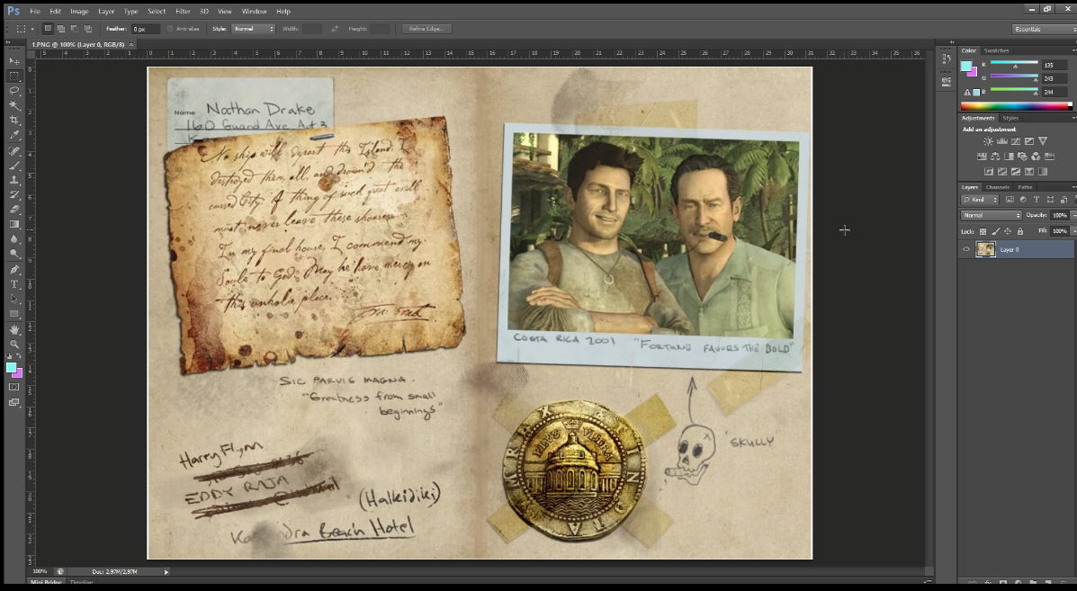The image size is (1077, 591).
Task: Switch to the Styles tab
Action: coord(1010,118)
